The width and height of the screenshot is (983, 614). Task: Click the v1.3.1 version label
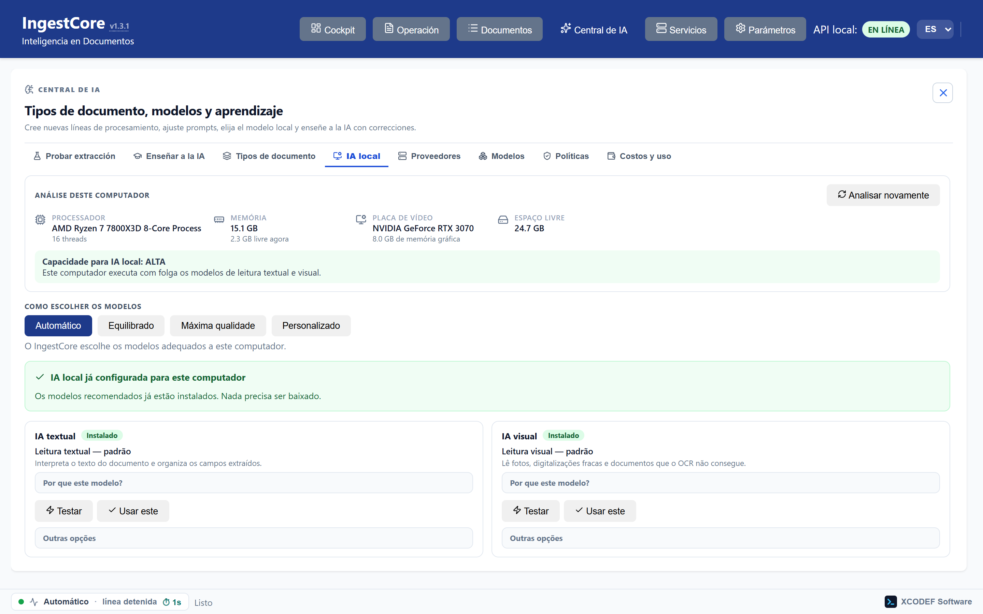(x=119, y=26)
